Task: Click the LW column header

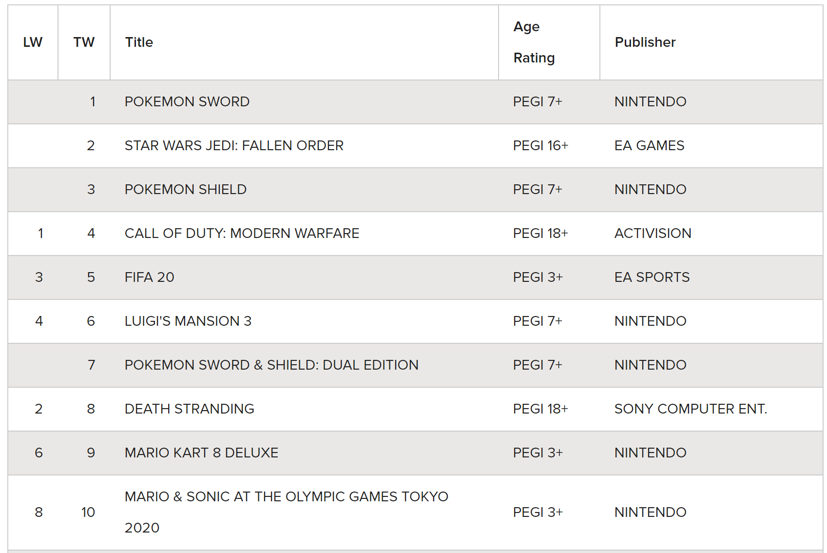Action: point(33,42)
